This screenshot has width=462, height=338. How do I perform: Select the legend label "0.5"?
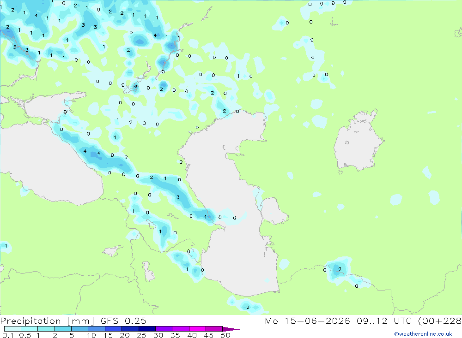[x=25, y=335]
